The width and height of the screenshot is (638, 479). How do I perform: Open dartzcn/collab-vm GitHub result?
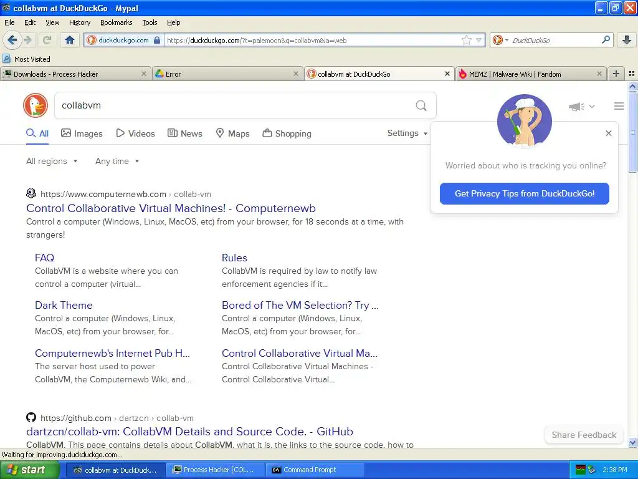[x=189, y=432]
